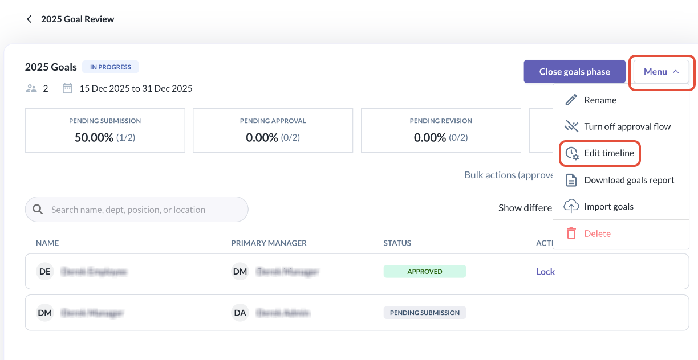Choose Download goals report
698x360 pixels.
[x=621, y=180]
